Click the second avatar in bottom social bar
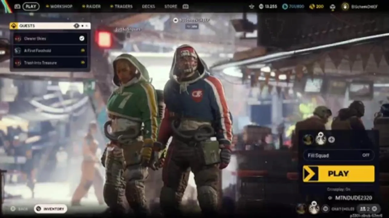 point(314,208)
